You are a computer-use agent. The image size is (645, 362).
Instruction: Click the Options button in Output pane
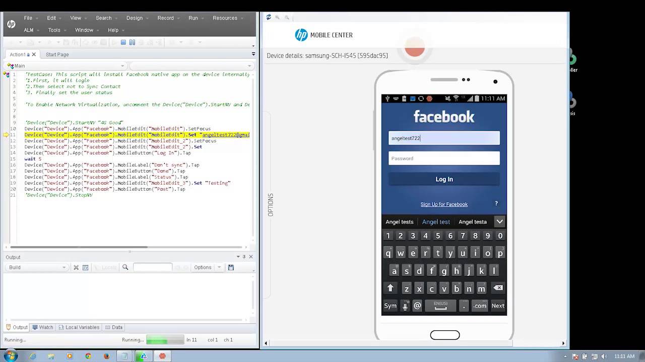tap(203, 267)
